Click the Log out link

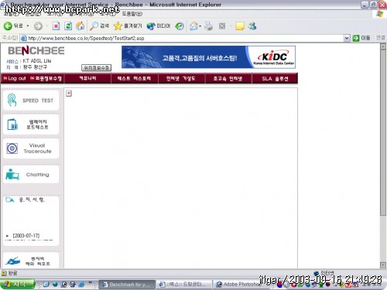point(15,78)
